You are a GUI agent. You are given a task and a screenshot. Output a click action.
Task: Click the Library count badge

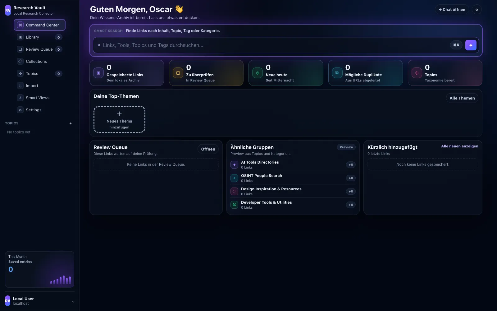(58, 37)
